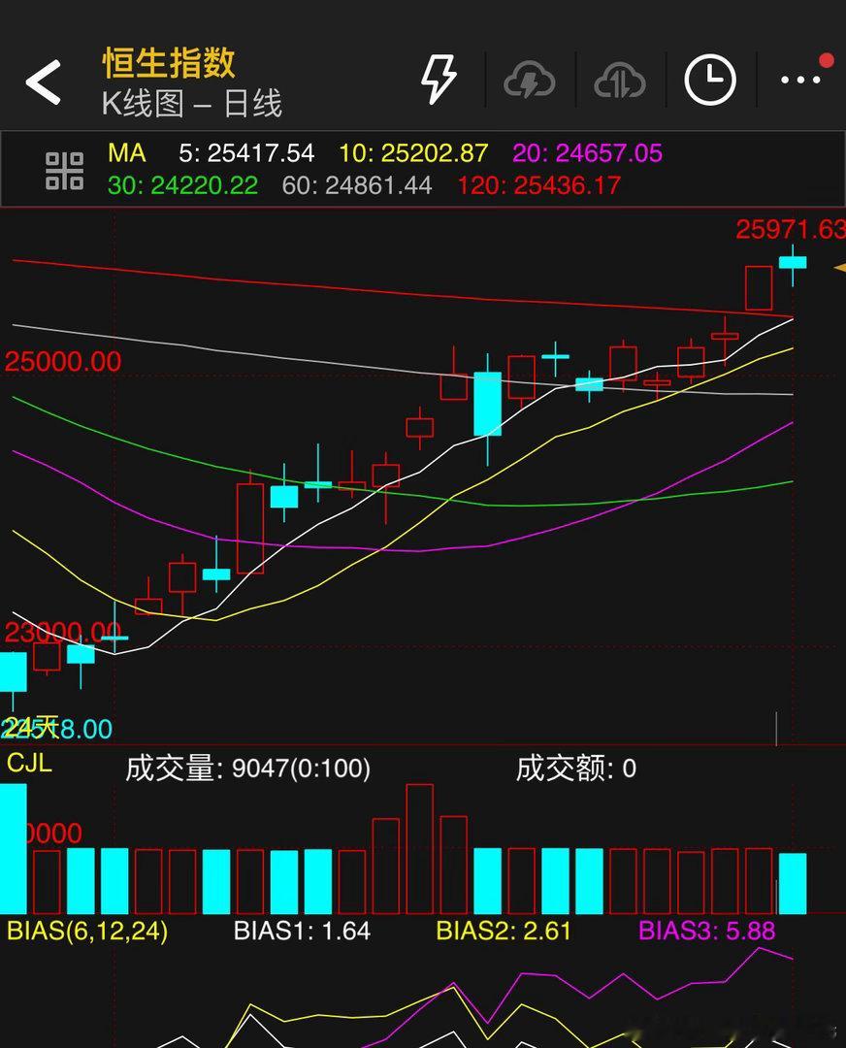Tap the 23000.00 price axis label
846x1048 pixels.
point(63,632)
